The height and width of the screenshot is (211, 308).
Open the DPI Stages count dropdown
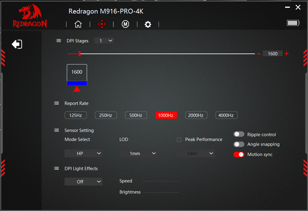[x=104, y=41]
